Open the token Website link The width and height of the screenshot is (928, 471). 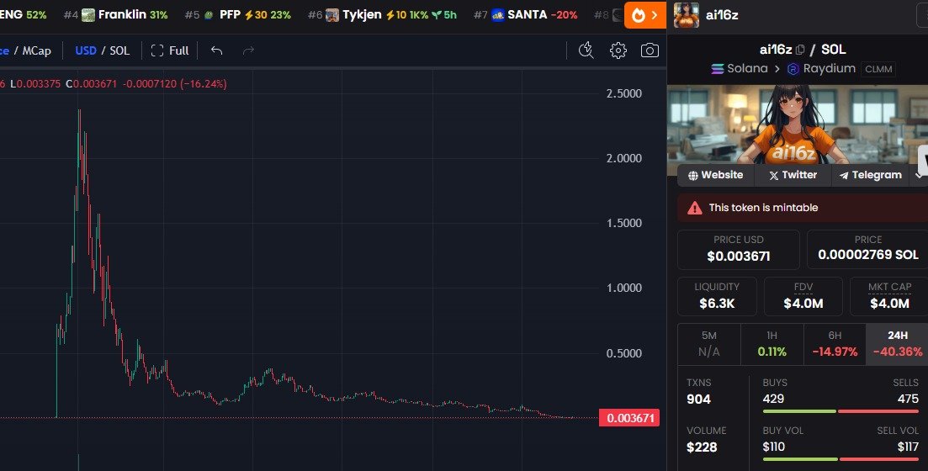click(715, 175)
